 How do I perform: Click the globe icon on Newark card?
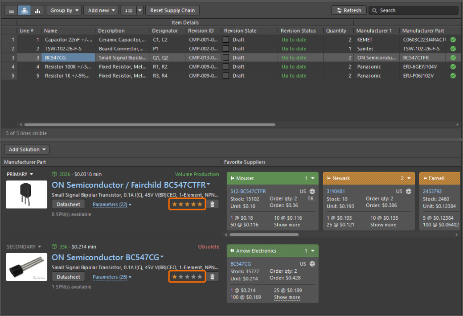[409, 191]
